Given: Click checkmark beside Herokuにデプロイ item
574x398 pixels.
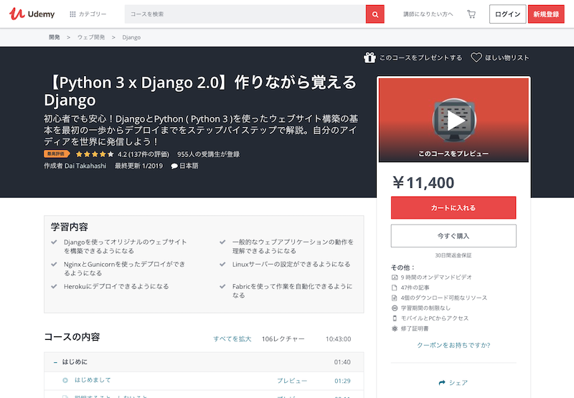Looking at the screenshot, I should click(55, 286).
